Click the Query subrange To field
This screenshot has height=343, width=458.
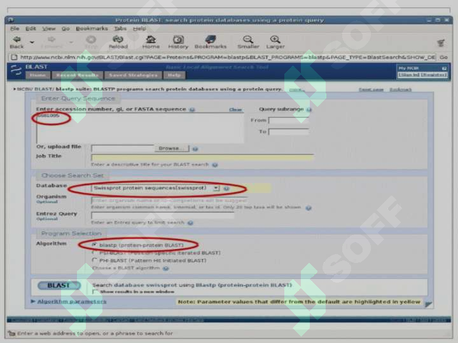pyautogui.click(x=289, y=132)
